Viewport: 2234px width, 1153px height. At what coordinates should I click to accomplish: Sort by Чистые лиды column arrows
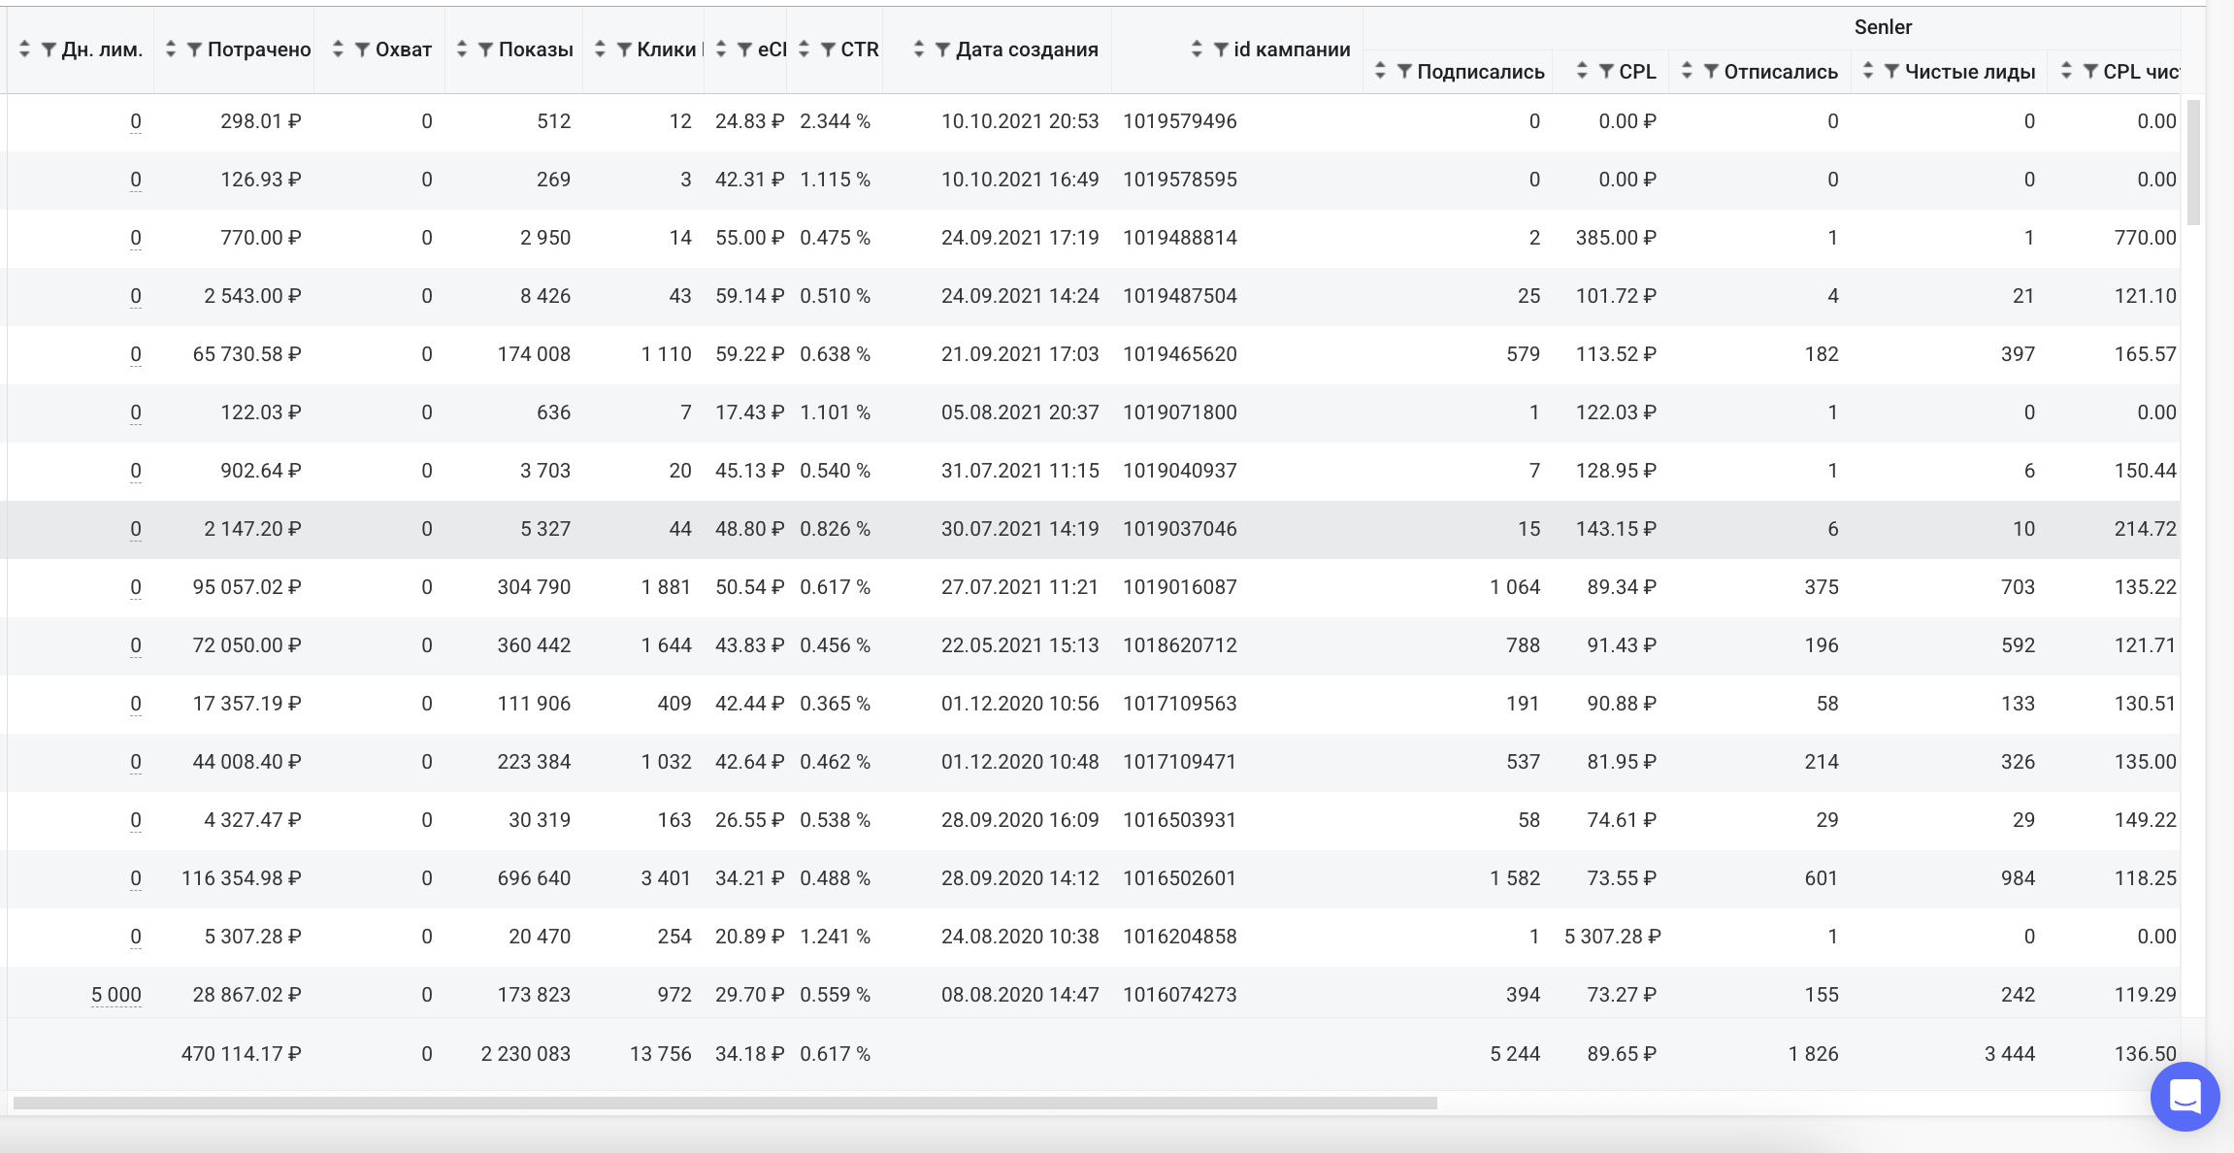(1868, 72)
